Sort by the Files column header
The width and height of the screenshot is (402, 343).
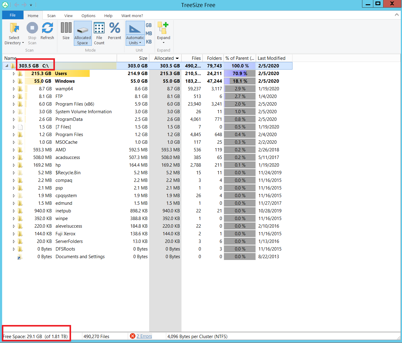coord(192,58)
